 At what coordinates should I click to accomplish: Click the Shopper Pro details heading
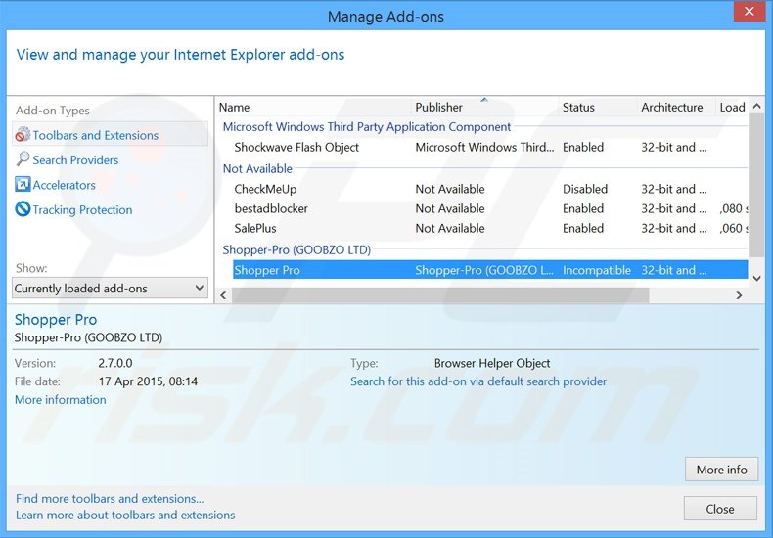[x=56, y=319]
